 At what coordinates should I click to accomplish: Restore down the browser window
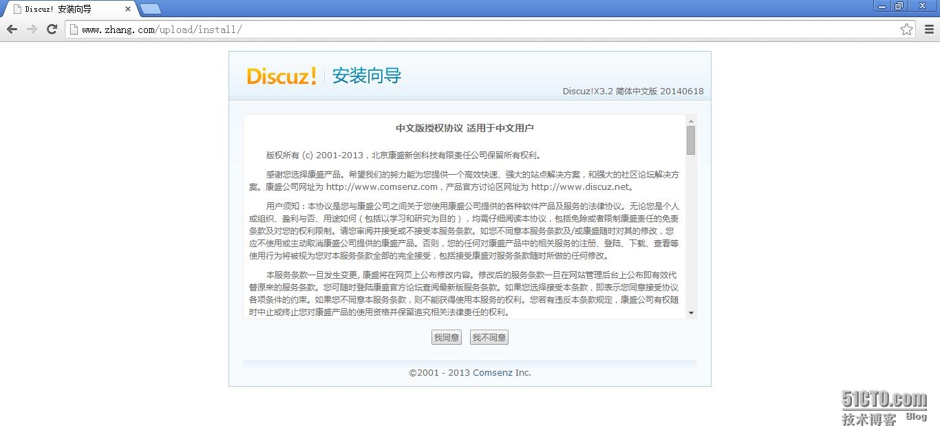tap(899, 6)
